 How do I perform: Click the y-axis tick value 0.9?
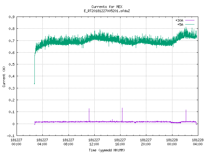pos(12,17)
